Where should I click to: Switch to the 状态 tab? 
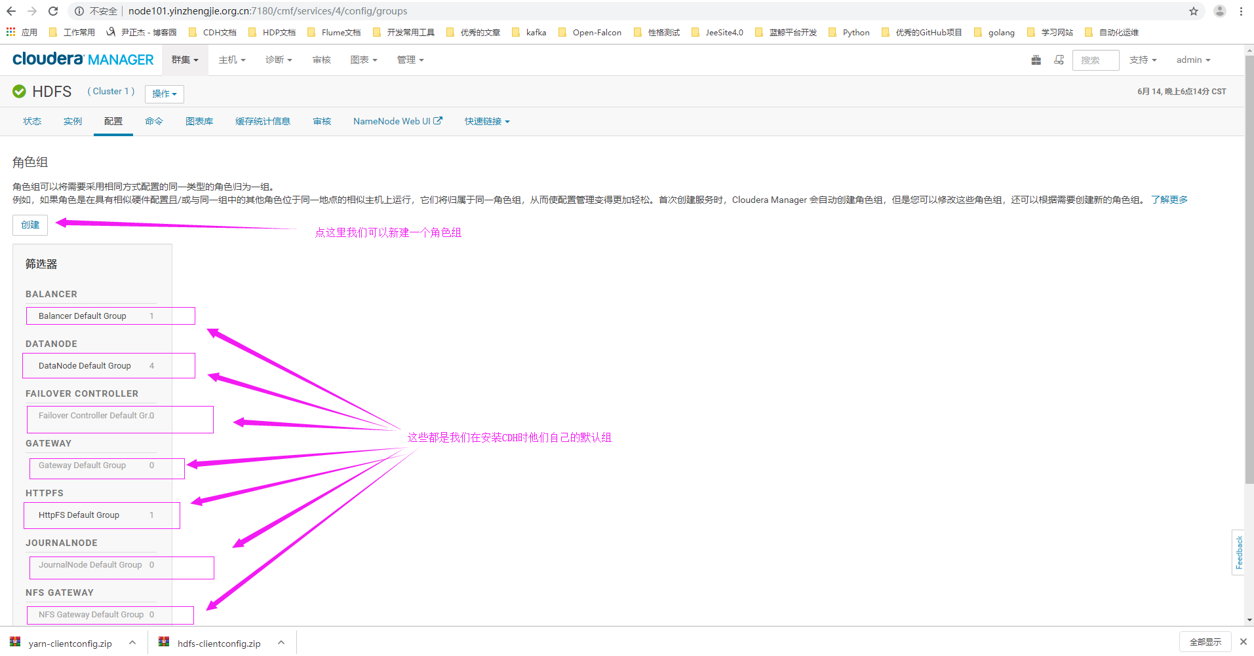point(32,121)
